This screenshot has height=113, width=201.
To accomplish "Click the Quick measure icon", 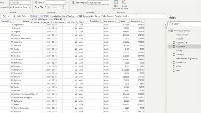I will (x=124, y=2).
